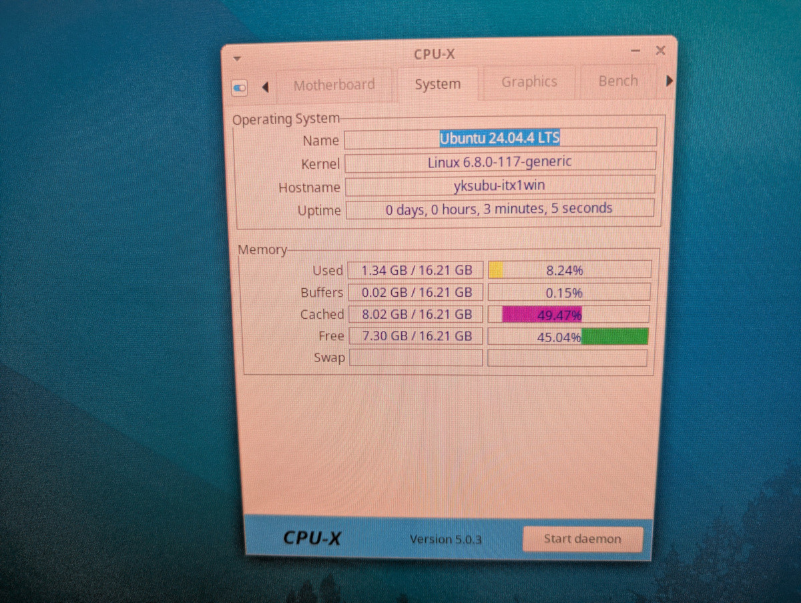This screenshot has width=801, height=603.
Task: Click the uptime value field
Action: coord(500,209)
